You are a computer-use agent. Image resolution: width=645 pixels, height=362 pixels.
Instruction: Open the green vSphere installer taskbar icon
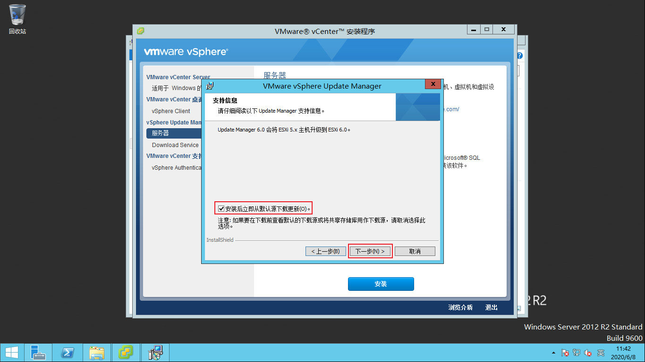point(126,352)
